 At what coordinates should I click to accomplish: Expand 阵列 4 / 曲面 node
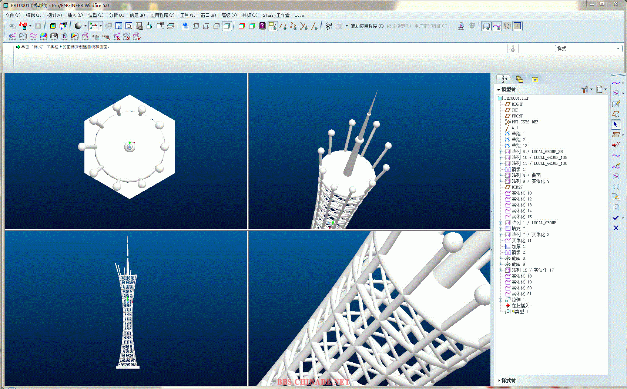click(501, 175)
